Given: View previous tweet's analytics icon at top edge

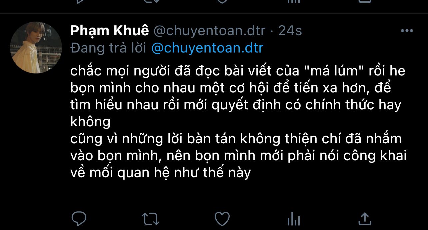Looking at the screenshot, I should pyautogui.click(x=294, y=1).
